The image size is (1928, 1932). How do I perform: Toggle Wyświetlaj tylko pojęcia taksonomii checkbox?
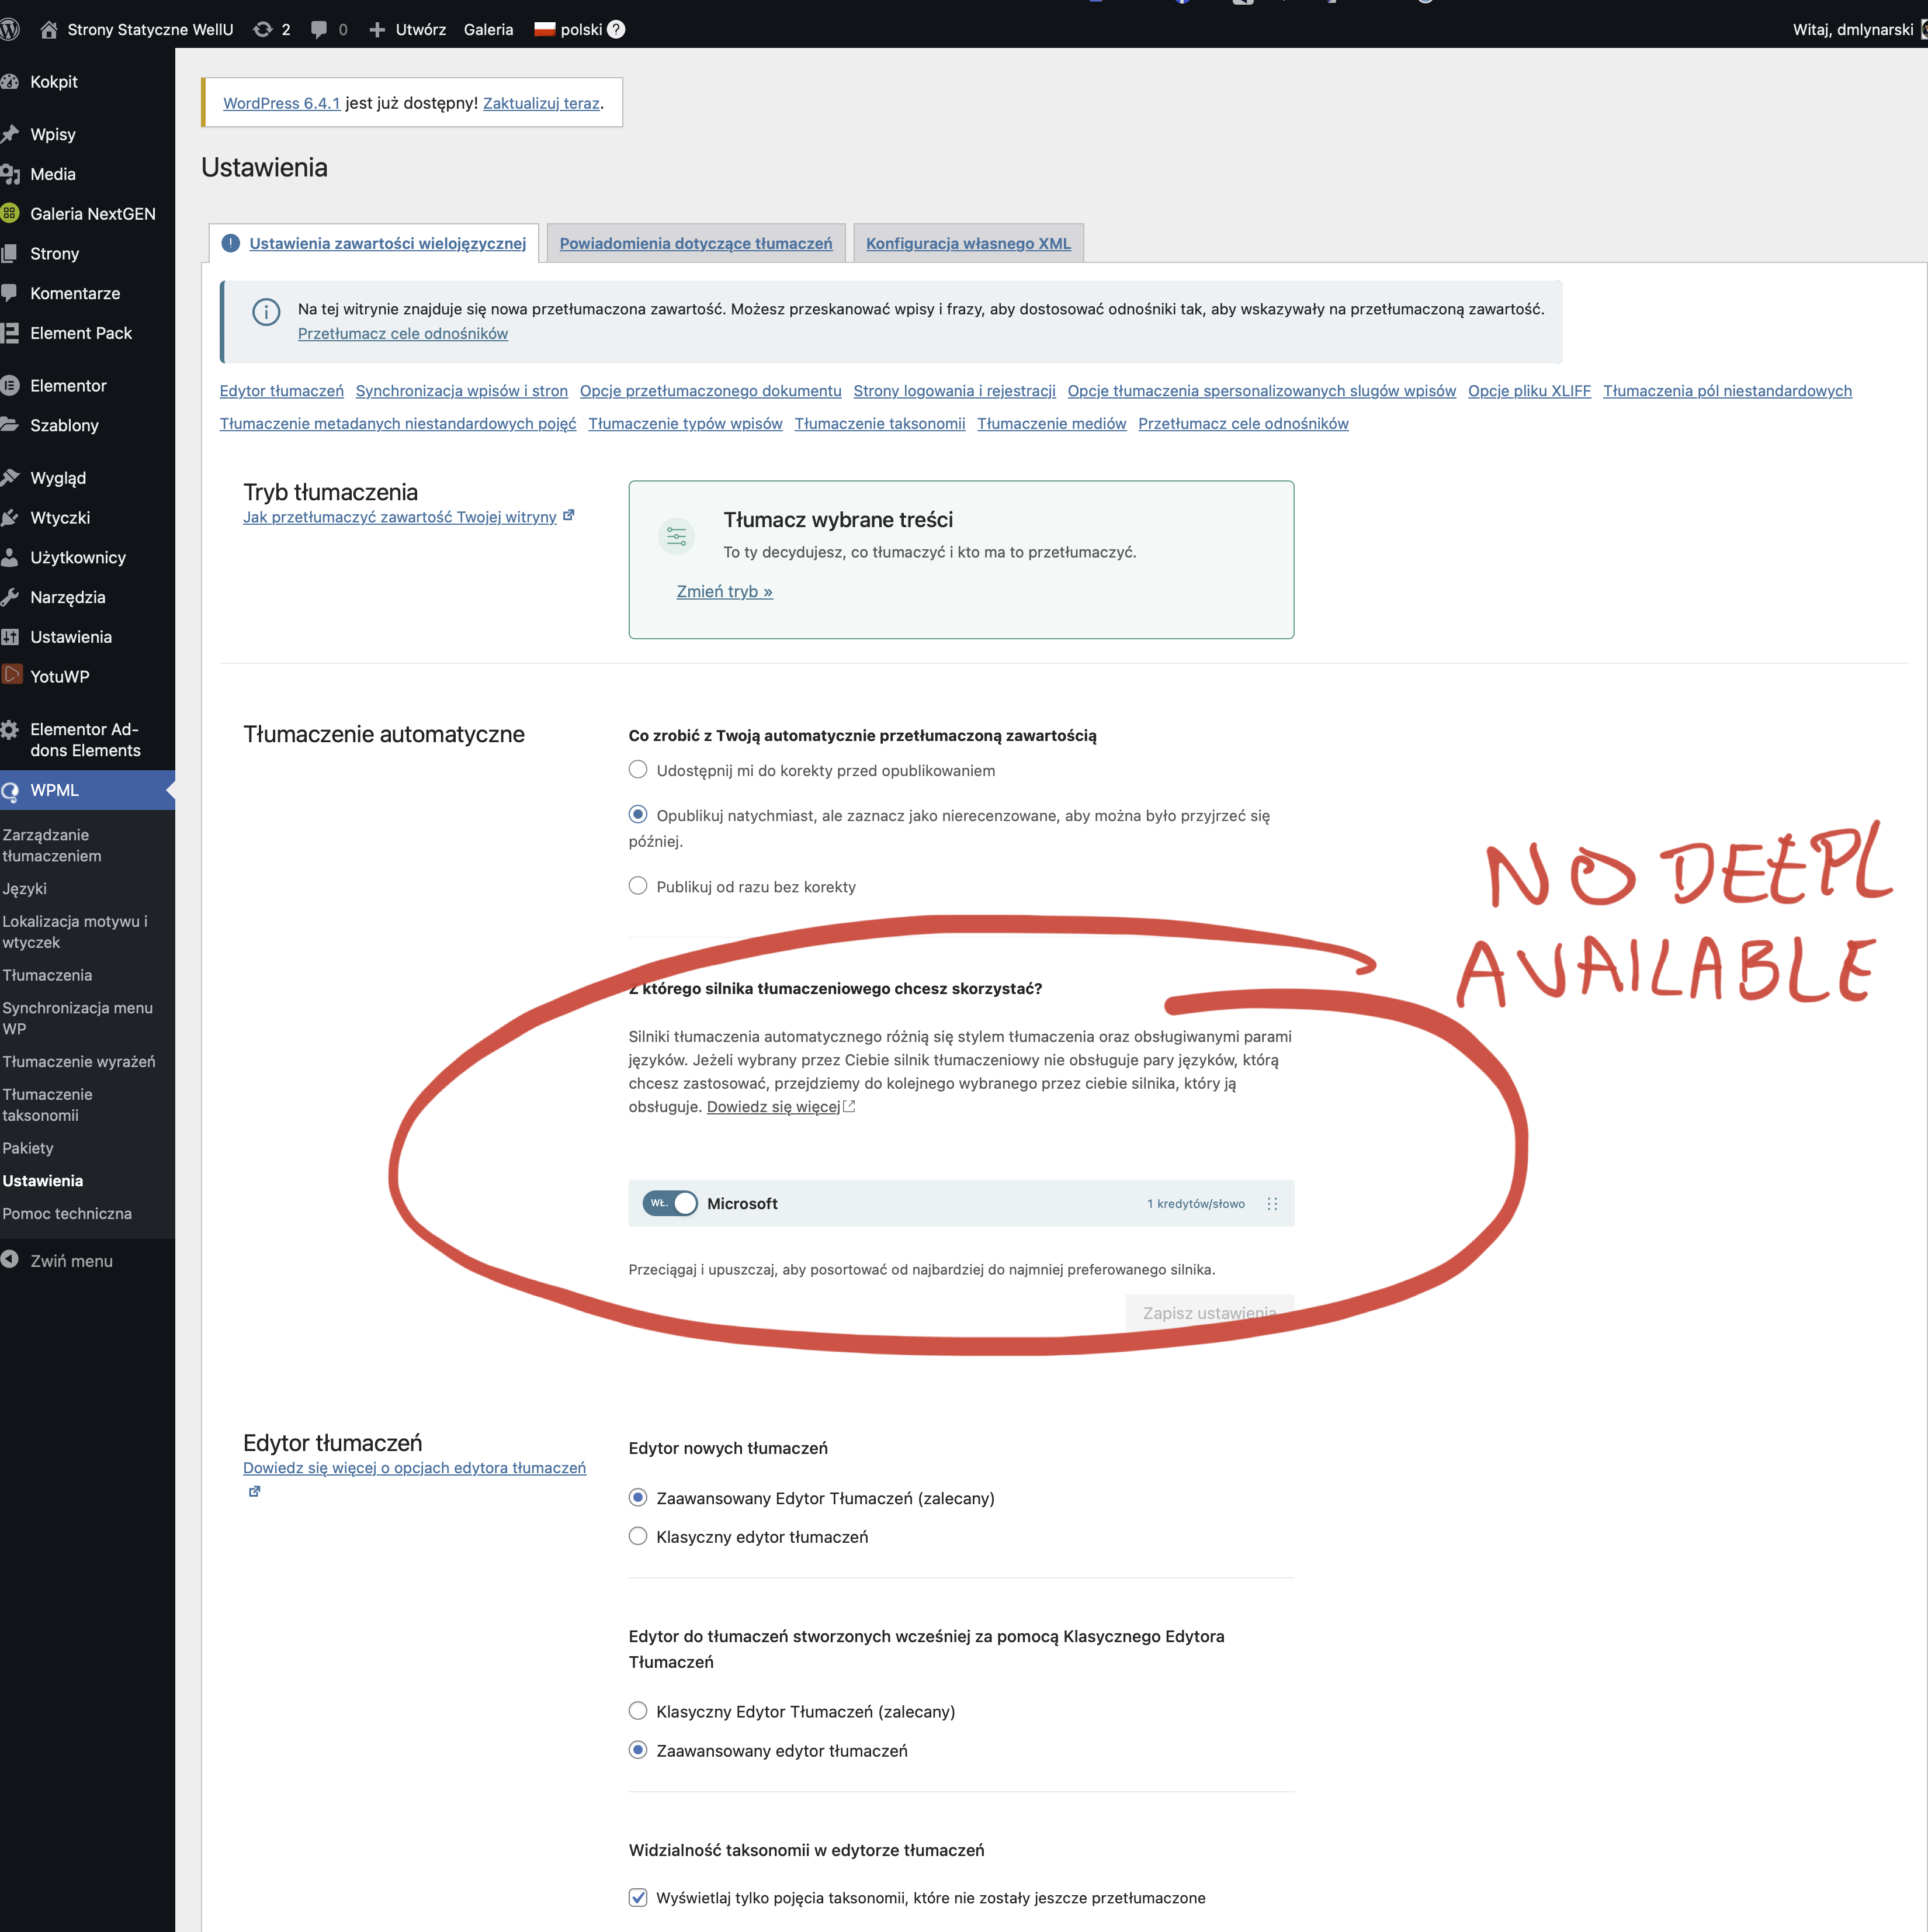pos(638,1897)
